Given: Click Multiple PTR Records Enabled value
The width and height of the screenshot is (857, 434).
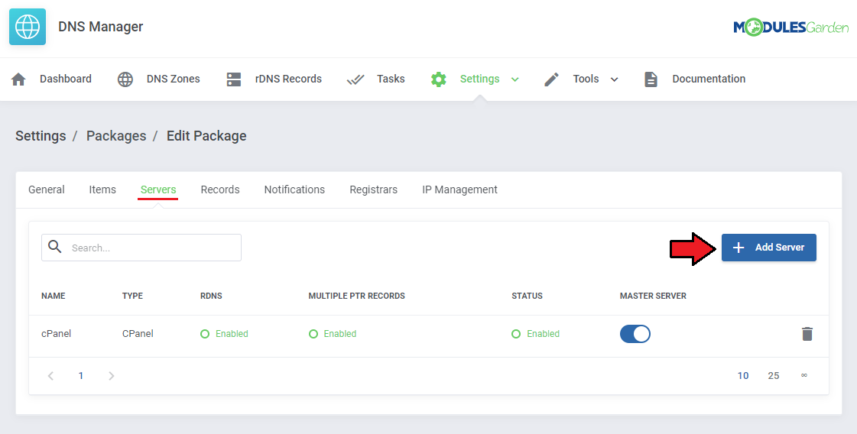Looking at the screenshot, I should (x=333, y=333).
